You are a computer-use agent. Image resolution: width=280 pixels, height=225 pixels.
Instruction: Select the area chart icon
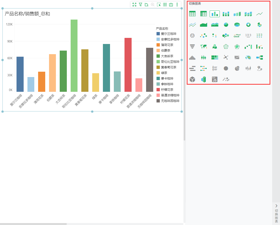(x=204, y=25)
